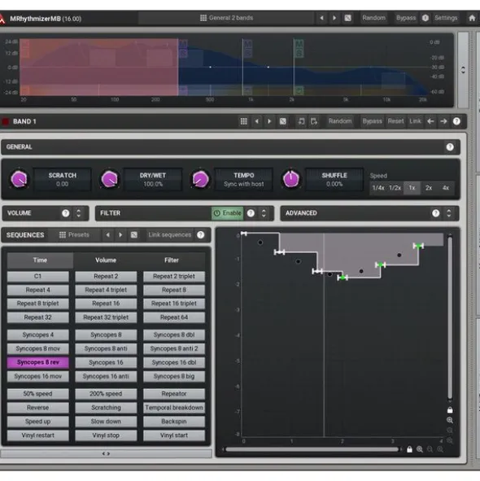This screenshot has height=481, width=480.
Task: Click the warning icon beside Settings
Action: click(x=425, y=18)
